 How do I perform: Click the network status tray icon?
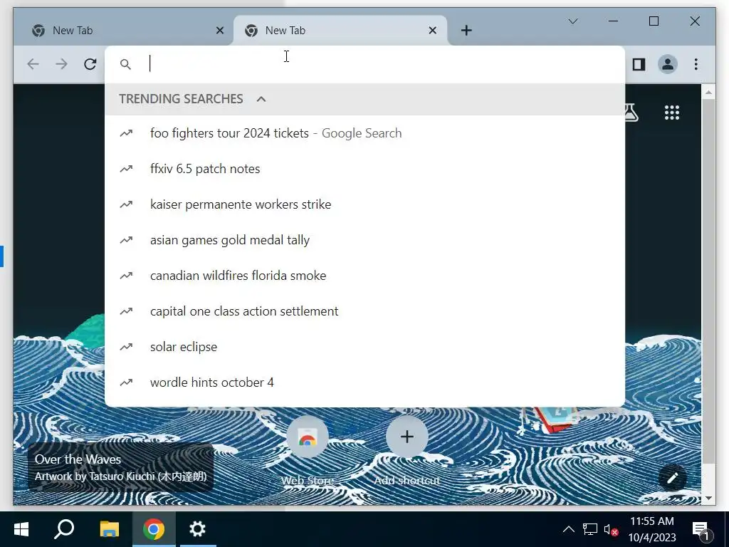[x=590, y=529]
